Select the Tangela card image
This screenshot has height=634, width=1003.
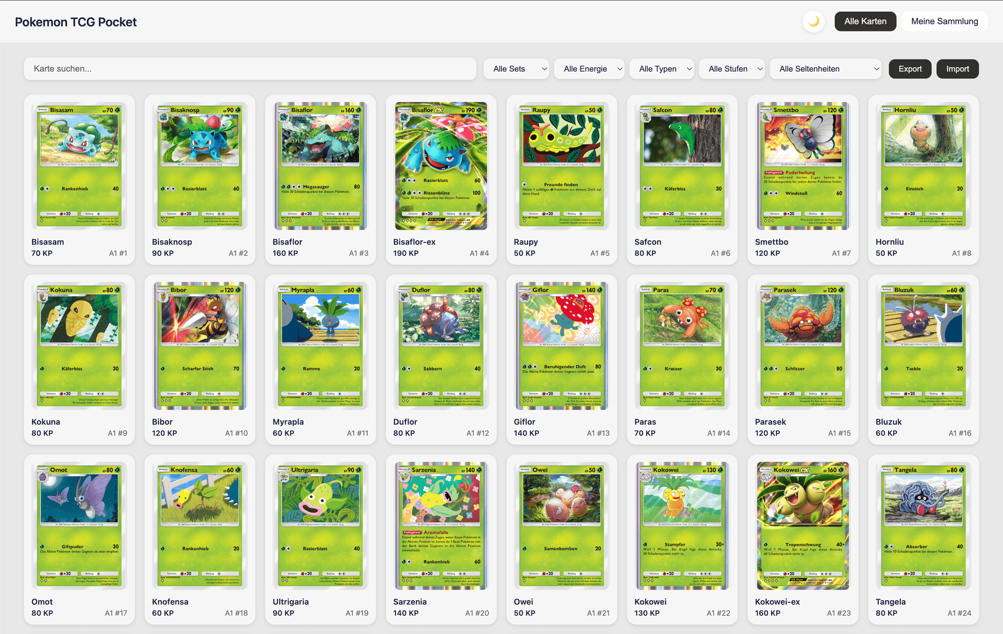pos(924,525)
